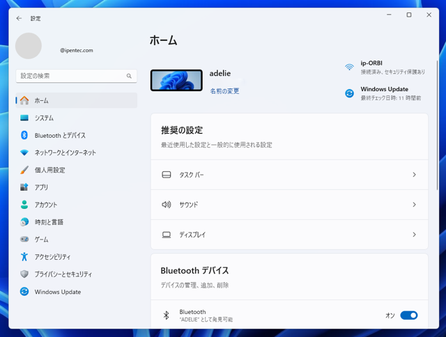Maximize the Settings window
Screen dimensions: 446x337
coord(409,15)
